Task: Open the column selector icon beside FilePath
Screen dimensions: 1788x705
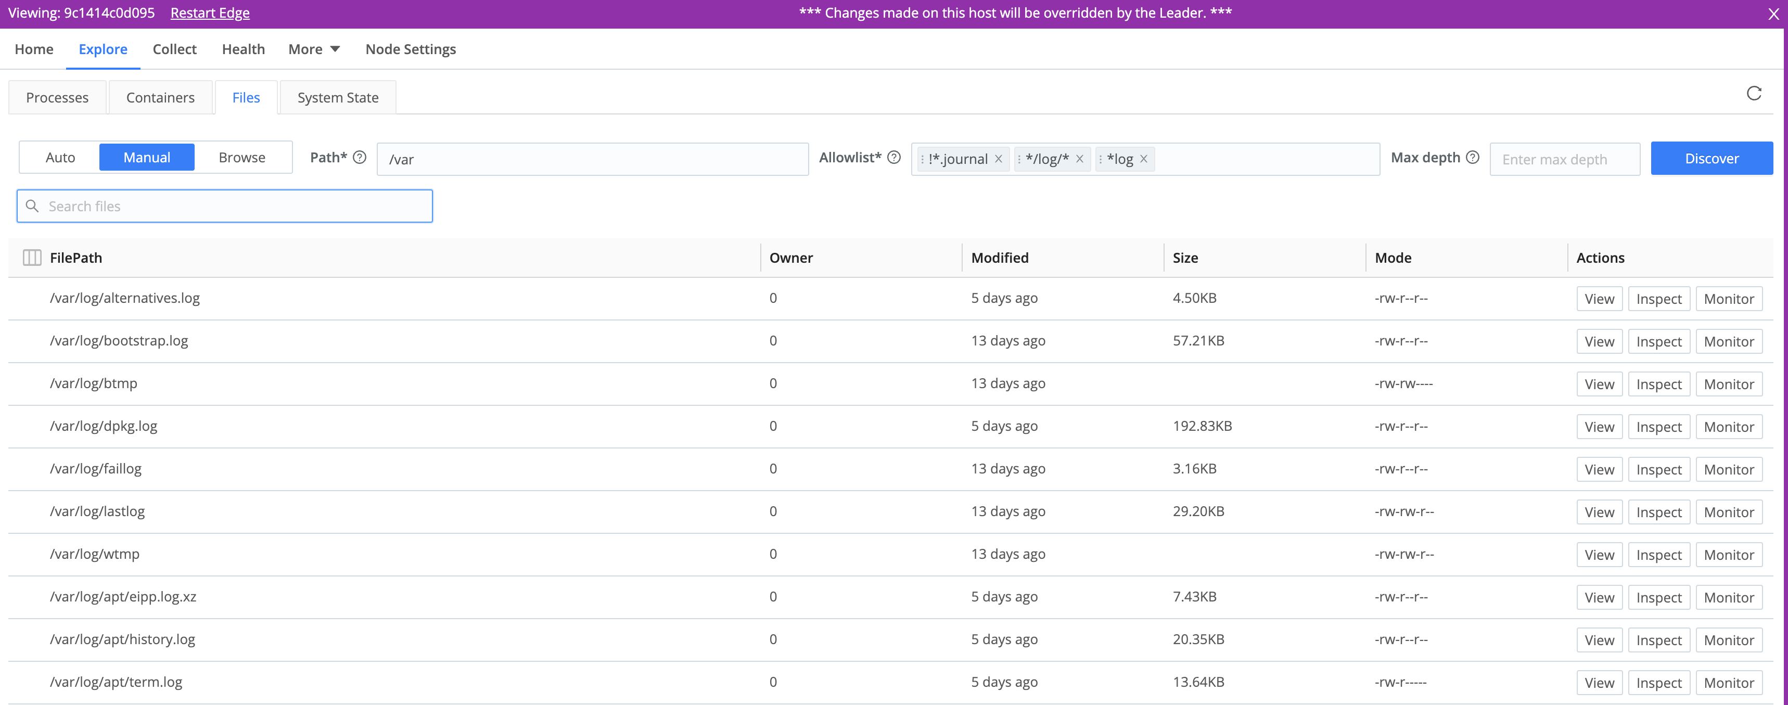Action: (x=32, y=258)
